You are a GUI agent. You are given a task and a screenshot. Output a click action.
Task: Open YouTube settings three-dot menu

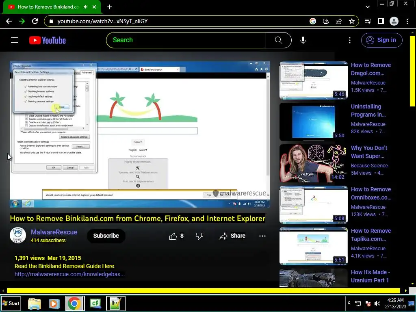point(350,40)
